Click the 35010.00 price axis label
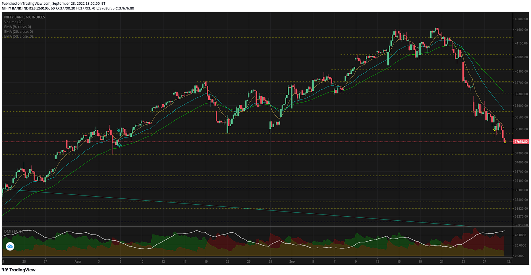This screenshot has width=531, height=275. pos(522,225)
